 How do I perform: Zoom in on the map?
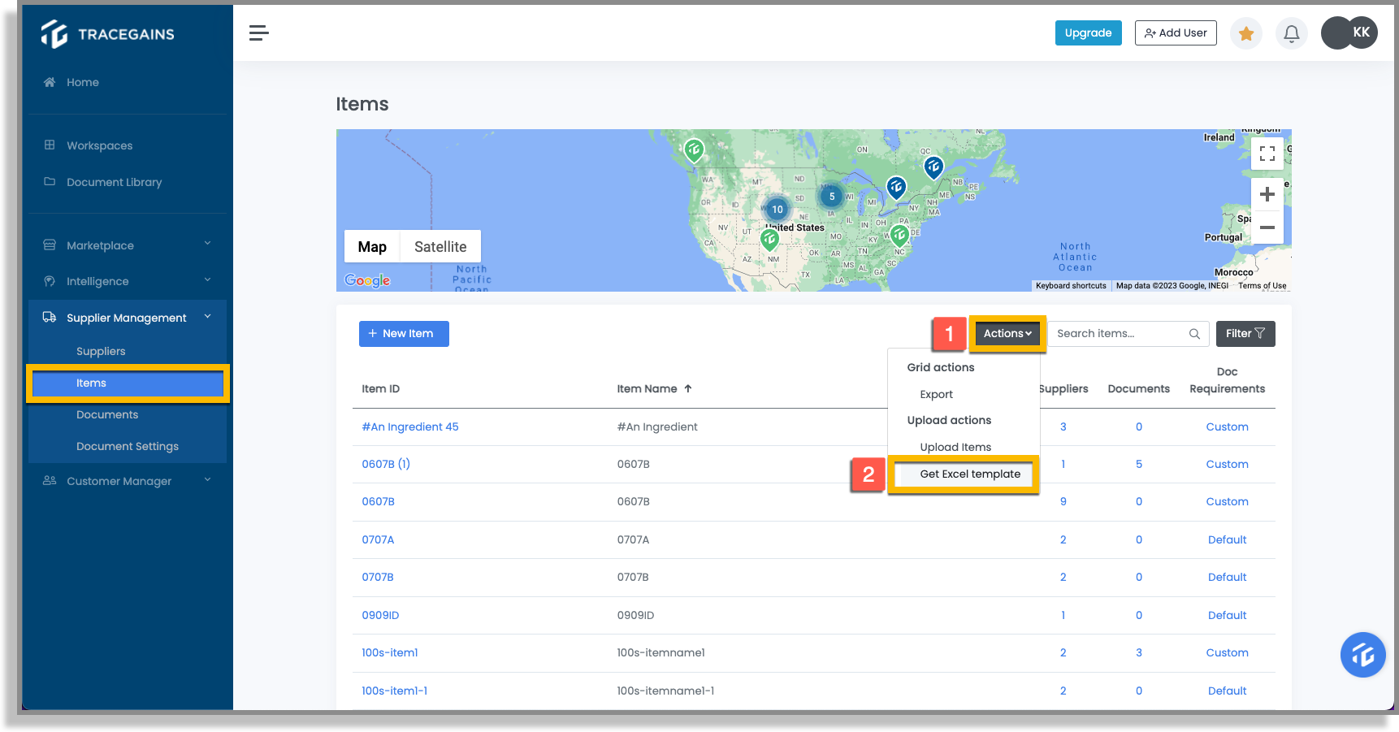(x=1267, y=194)
